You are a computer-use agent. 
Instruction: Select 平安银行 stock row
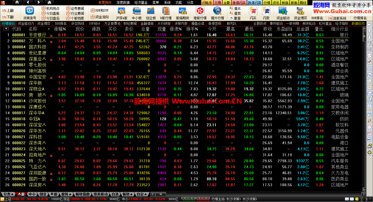click(175, 35)
